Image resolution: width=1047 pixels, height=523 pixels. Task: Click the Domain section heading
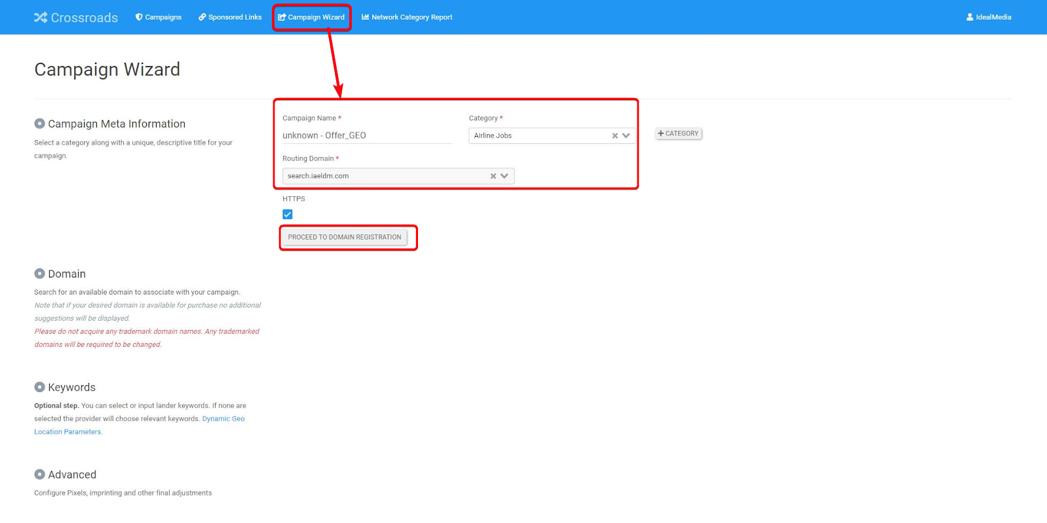point(67,274)
